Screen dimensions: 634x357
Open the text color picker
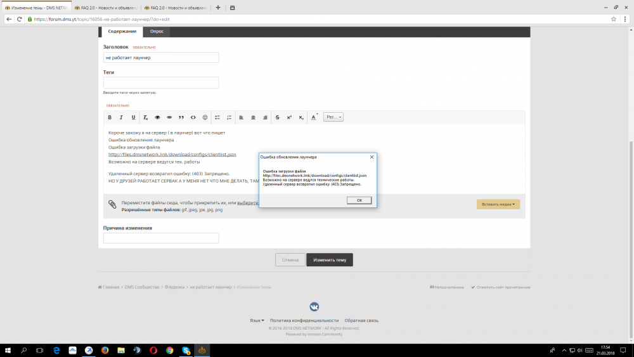pyautogui.click(x=314, y=117)
